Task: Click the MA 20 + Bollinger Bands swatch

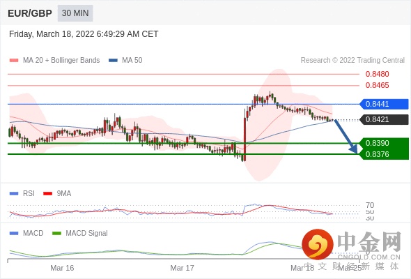Action: coord(14,61)
